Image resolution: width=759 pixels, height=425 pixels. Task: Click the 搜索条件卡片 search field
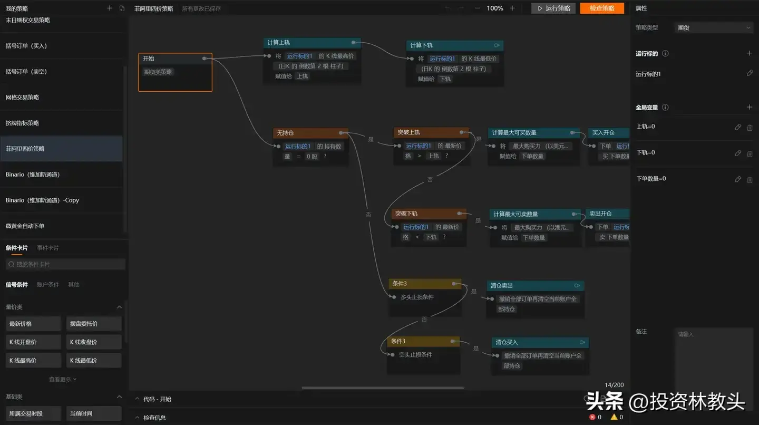(65, 264)
